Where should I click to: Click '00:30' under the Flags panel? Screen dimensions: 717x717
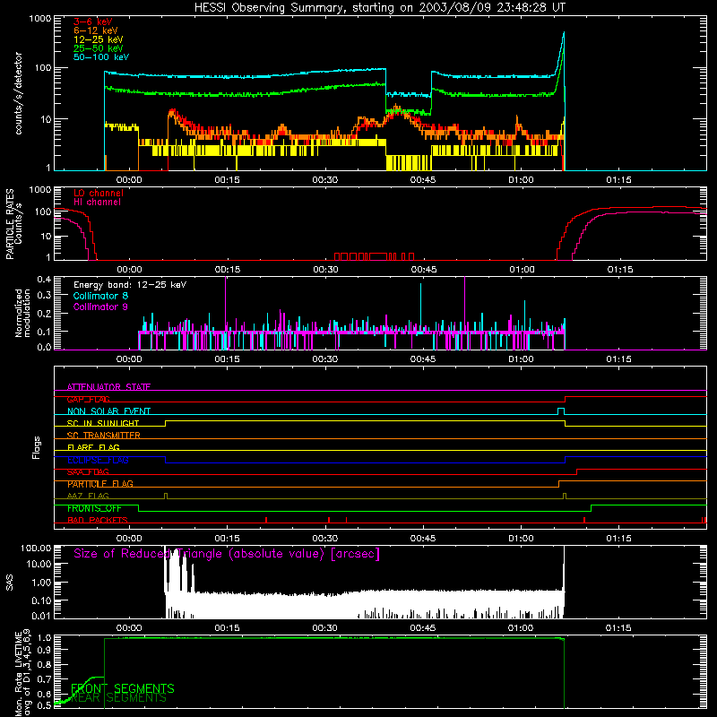click(x=325, y=539)
